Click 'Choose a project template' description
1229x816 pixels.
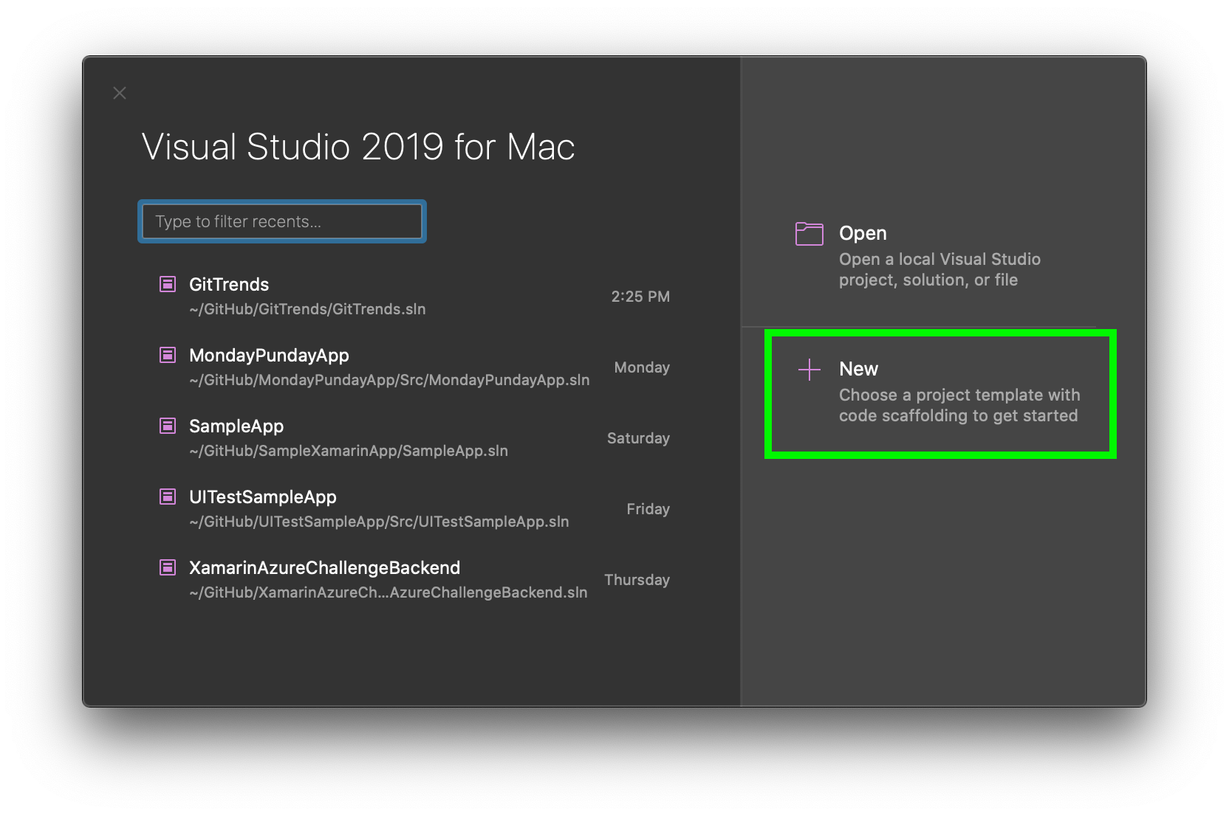[x=959, y=405]
